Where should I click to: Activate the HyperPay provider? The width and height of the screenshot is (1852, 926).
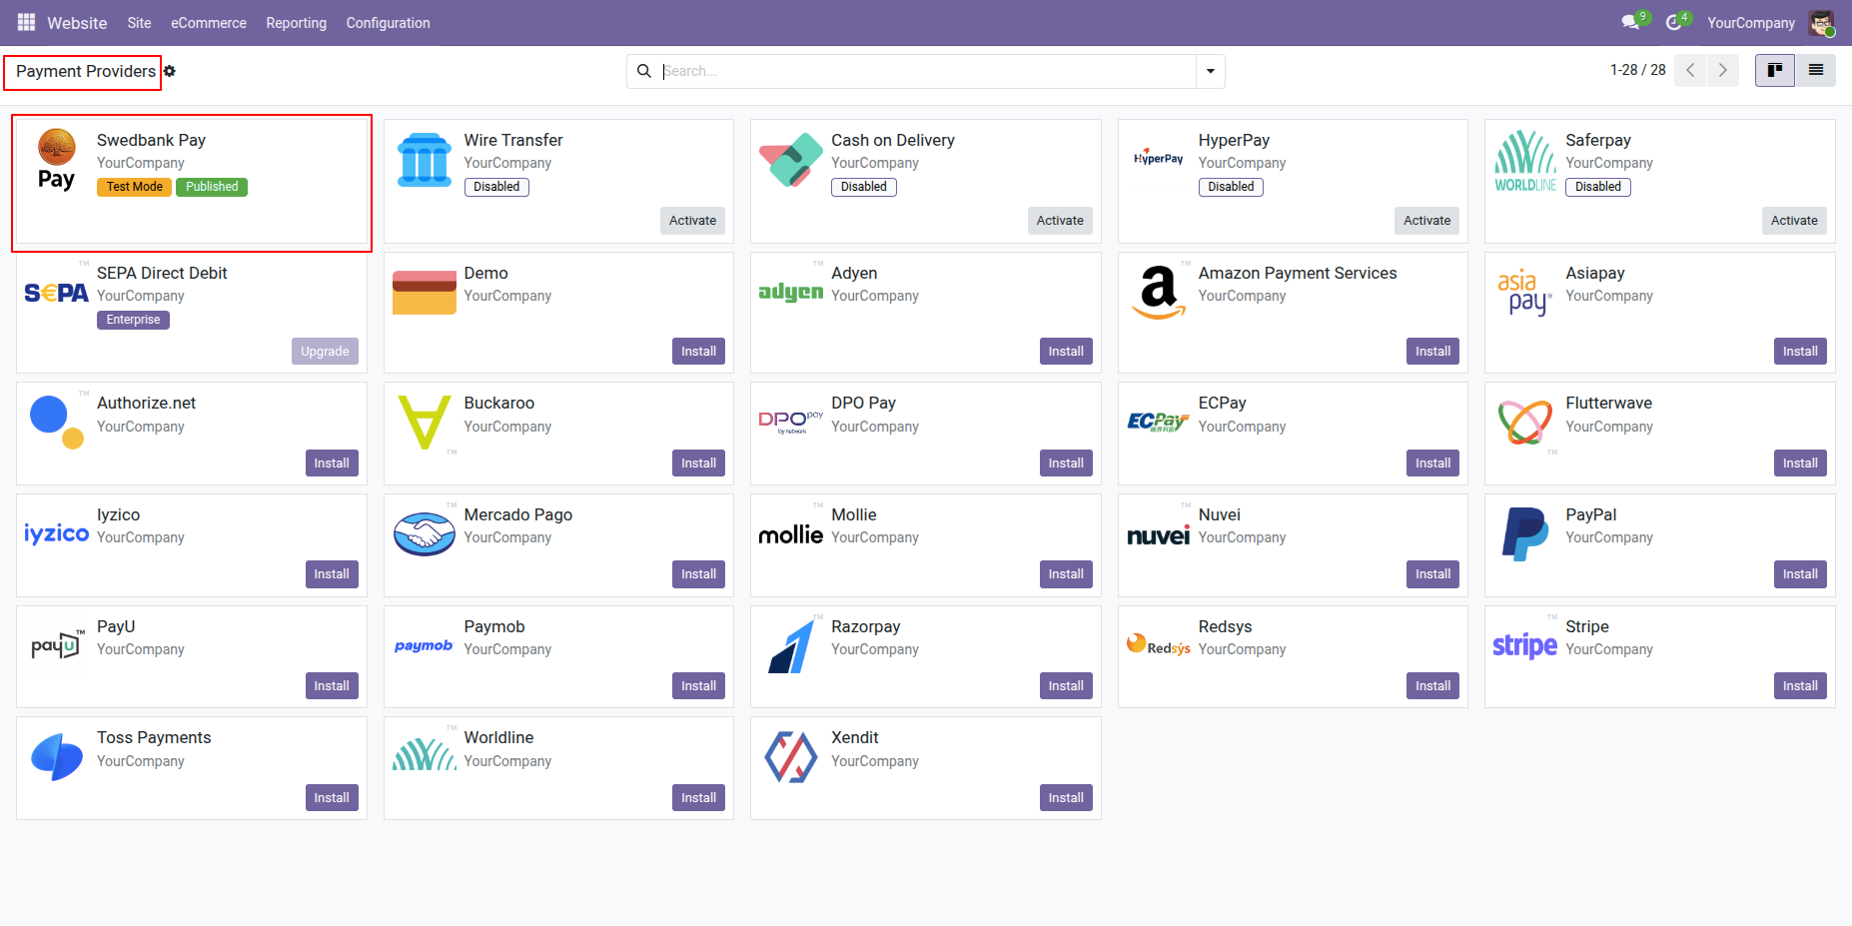tap(1426, 221)
